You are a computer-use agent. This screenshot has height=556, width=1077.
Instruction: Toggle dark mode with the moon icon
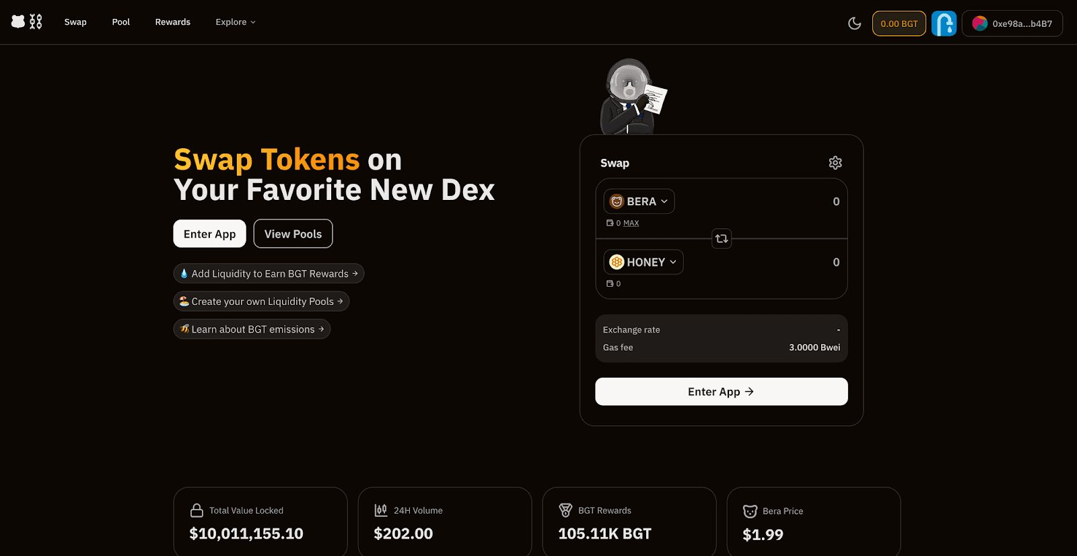854,24
